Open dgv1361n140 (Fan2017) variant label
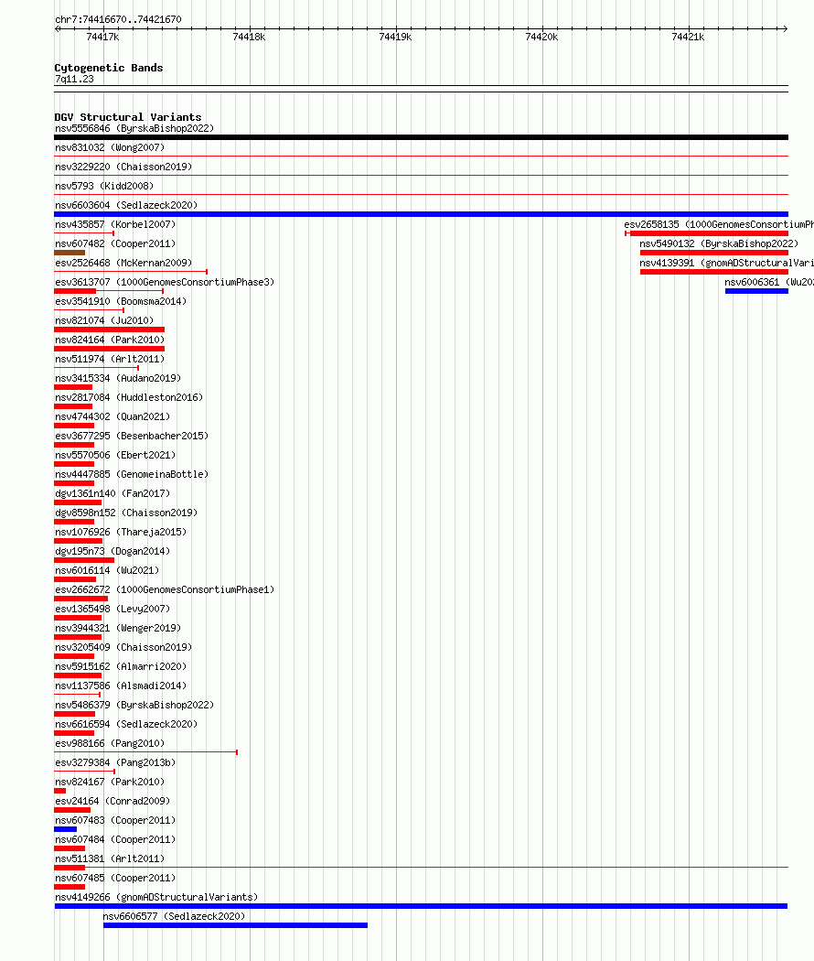The image size is (814, 961). point(112,493)
